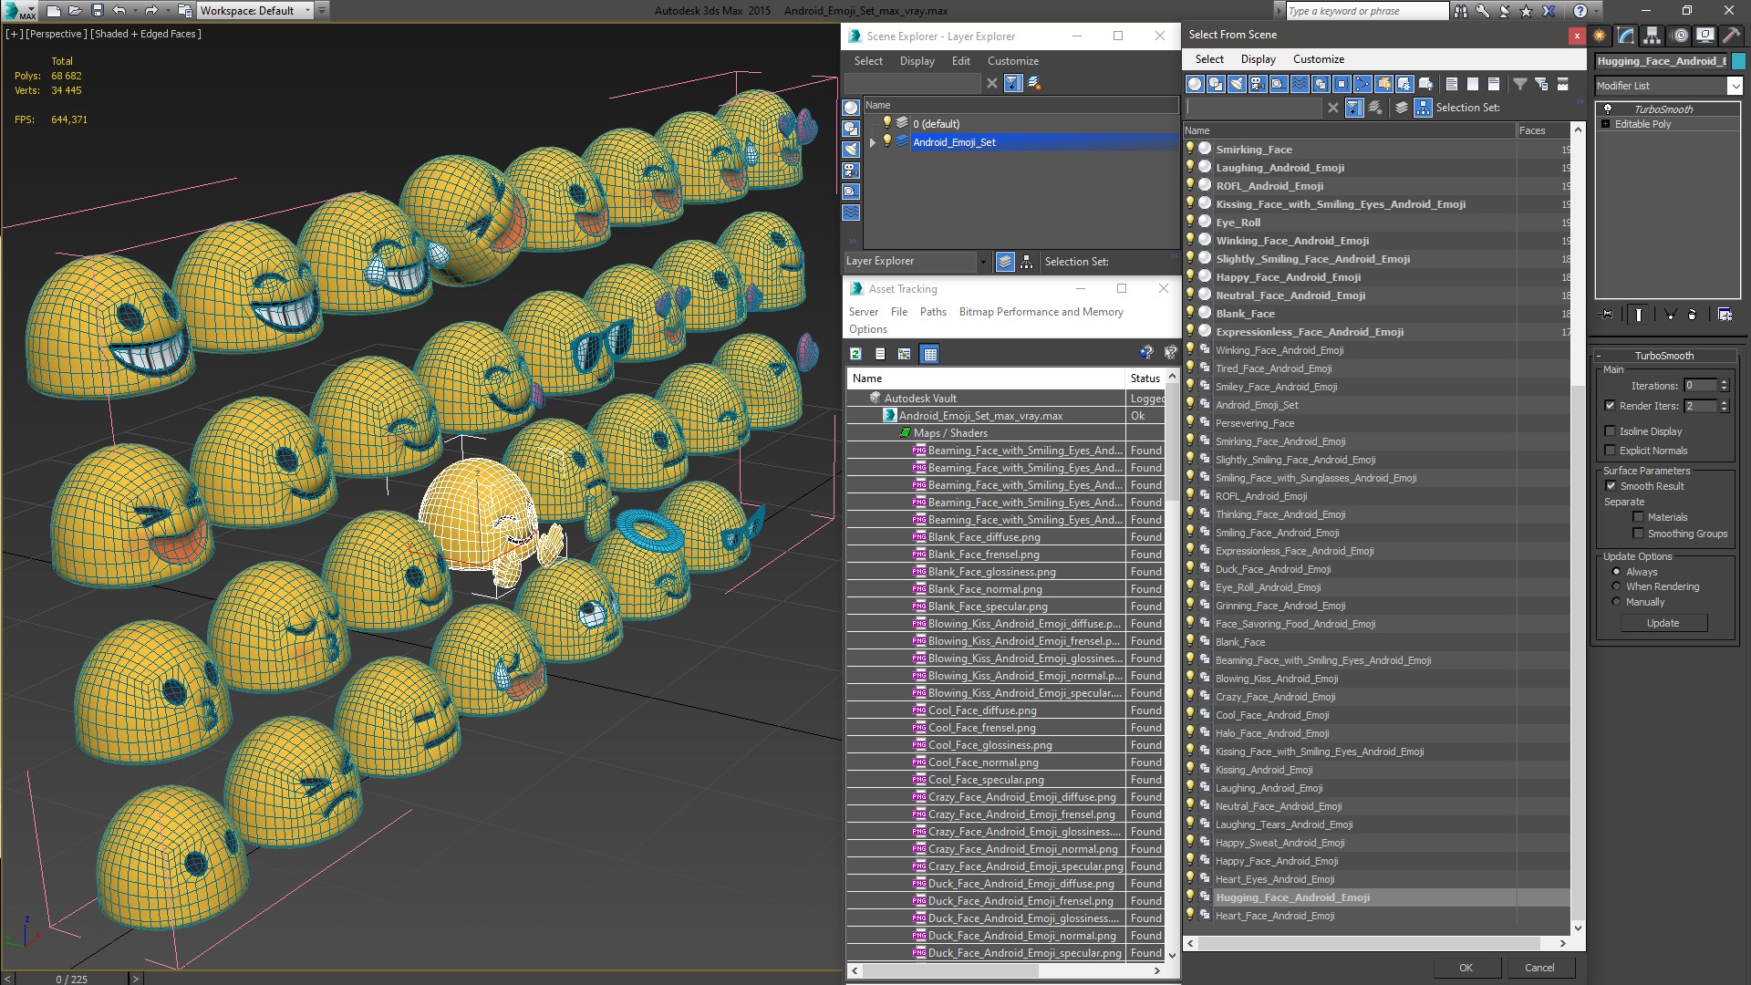The image size is (1751, 985).
Task: Uncheck the Smooth Result checkbox
Action: click(x=1611, y=486)
